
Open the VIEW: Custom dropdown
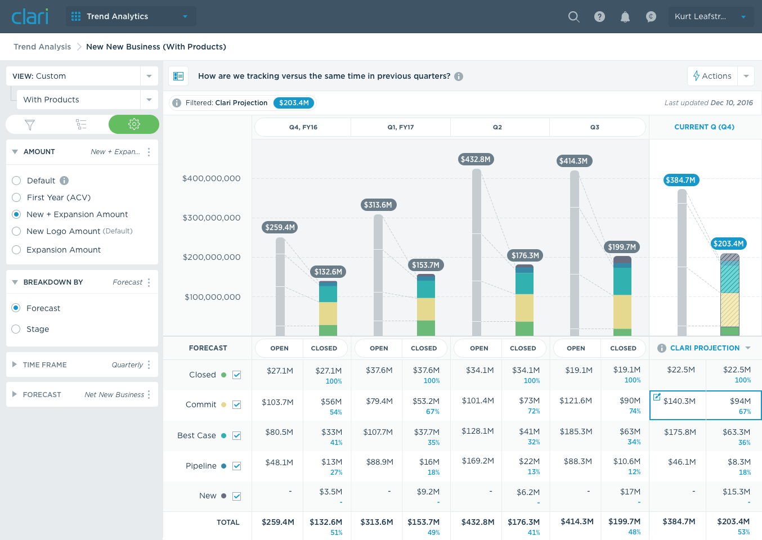[x=82, y=76]
